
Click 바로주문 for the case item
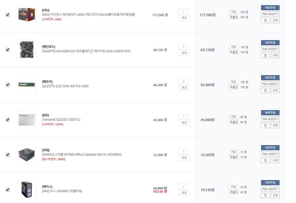pyautogui.click(x=270, y=183)
